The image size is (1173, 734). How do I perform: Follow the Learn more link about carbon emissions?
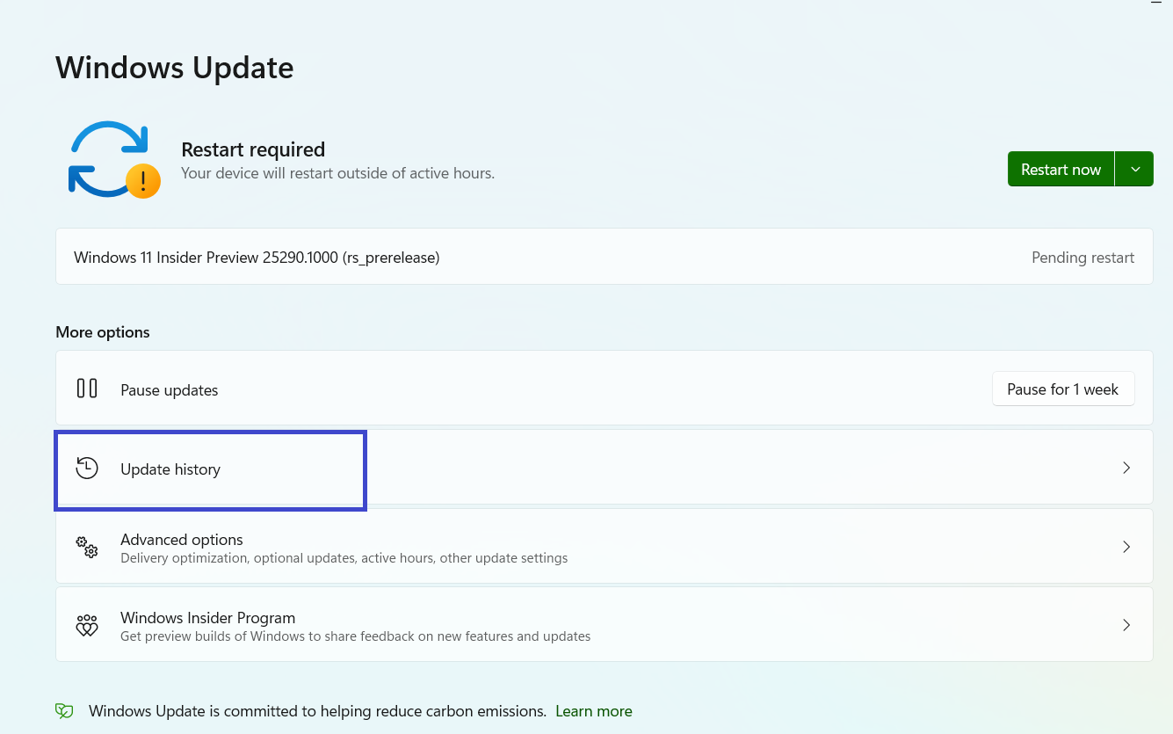594,711
